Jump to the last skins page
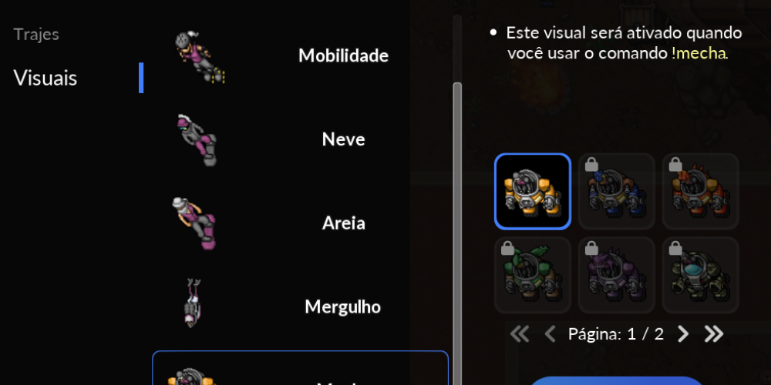 [x=713, y=334]
